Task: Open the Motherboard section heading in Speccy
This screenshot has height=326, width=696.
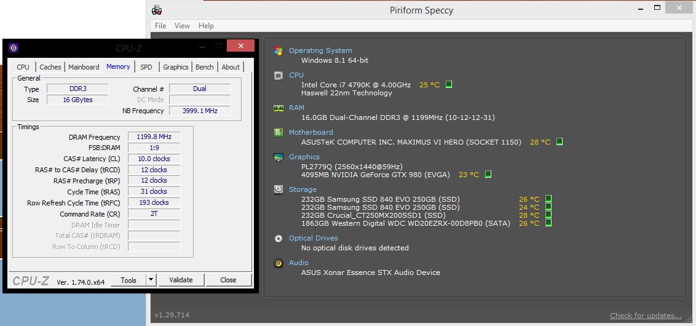Action: coord(310,132)
